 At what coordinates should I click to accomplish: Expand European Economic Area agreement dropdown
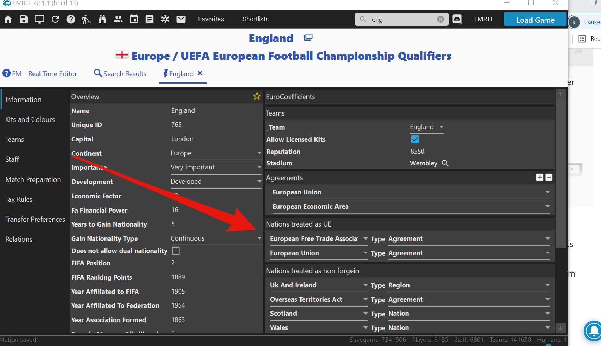pos(411,207)
